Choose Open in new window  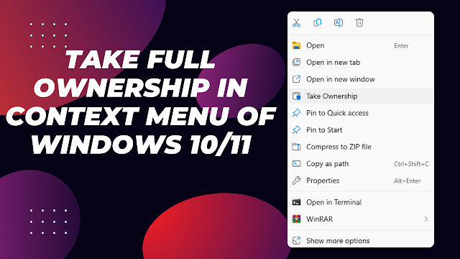[x=361, y=79]
